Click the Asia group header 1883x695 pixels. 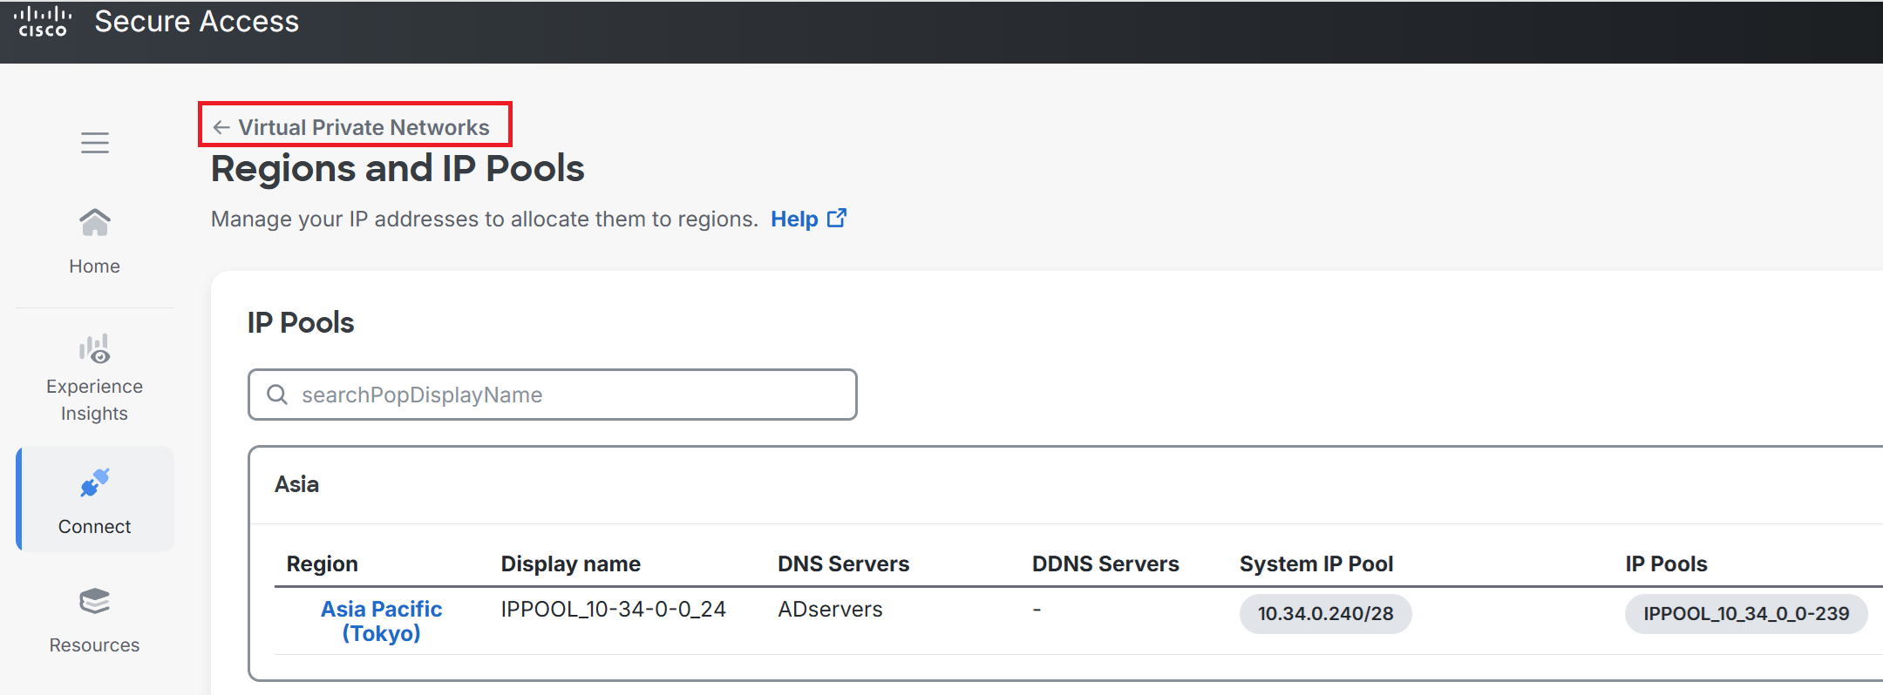pyautogui.click(x=297, y=484)
